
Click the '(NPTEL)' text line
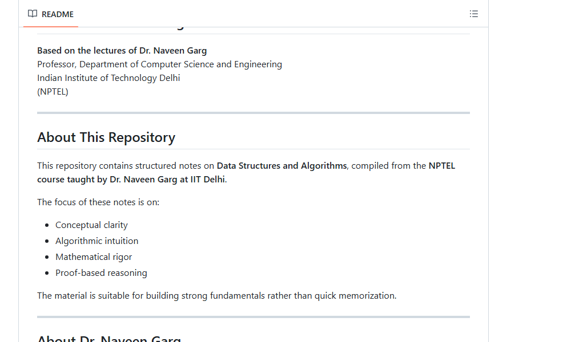coord(53,92)
